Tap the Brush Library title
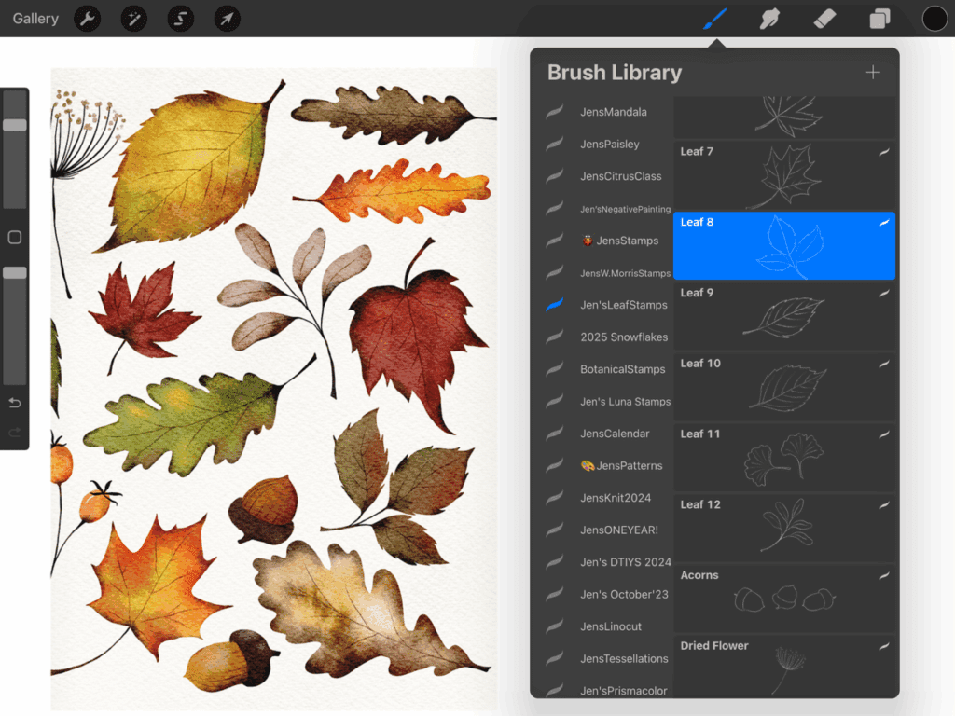 coord(615,73)
